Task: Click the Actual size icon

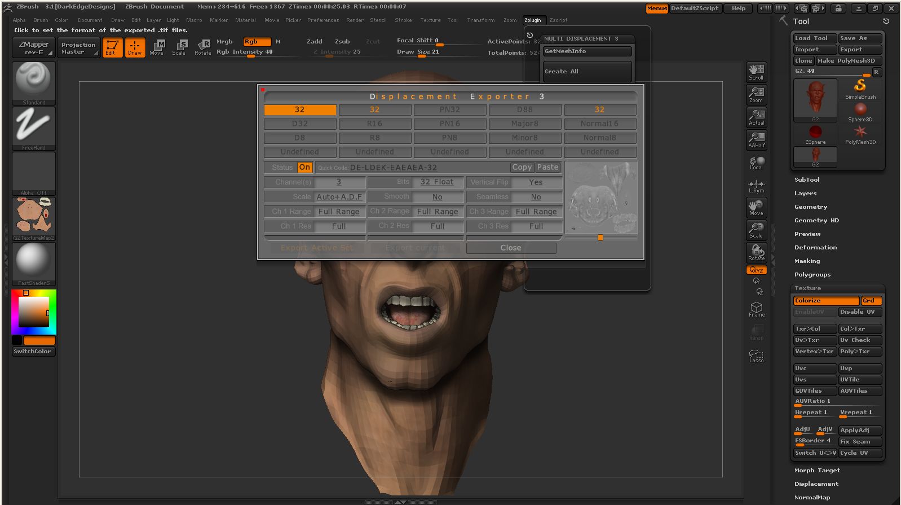Action: [756, 117]
